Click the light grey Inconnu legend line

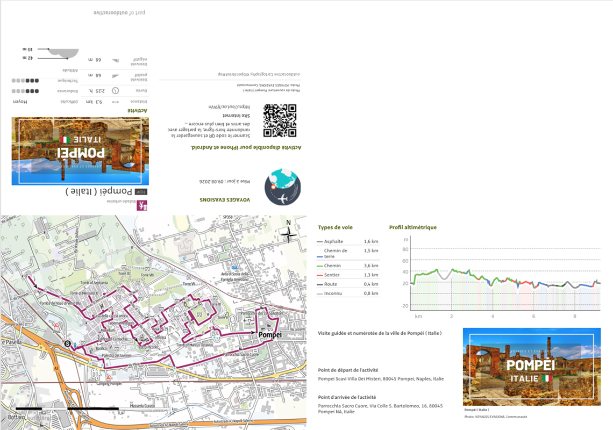click(x=320, y=293)
